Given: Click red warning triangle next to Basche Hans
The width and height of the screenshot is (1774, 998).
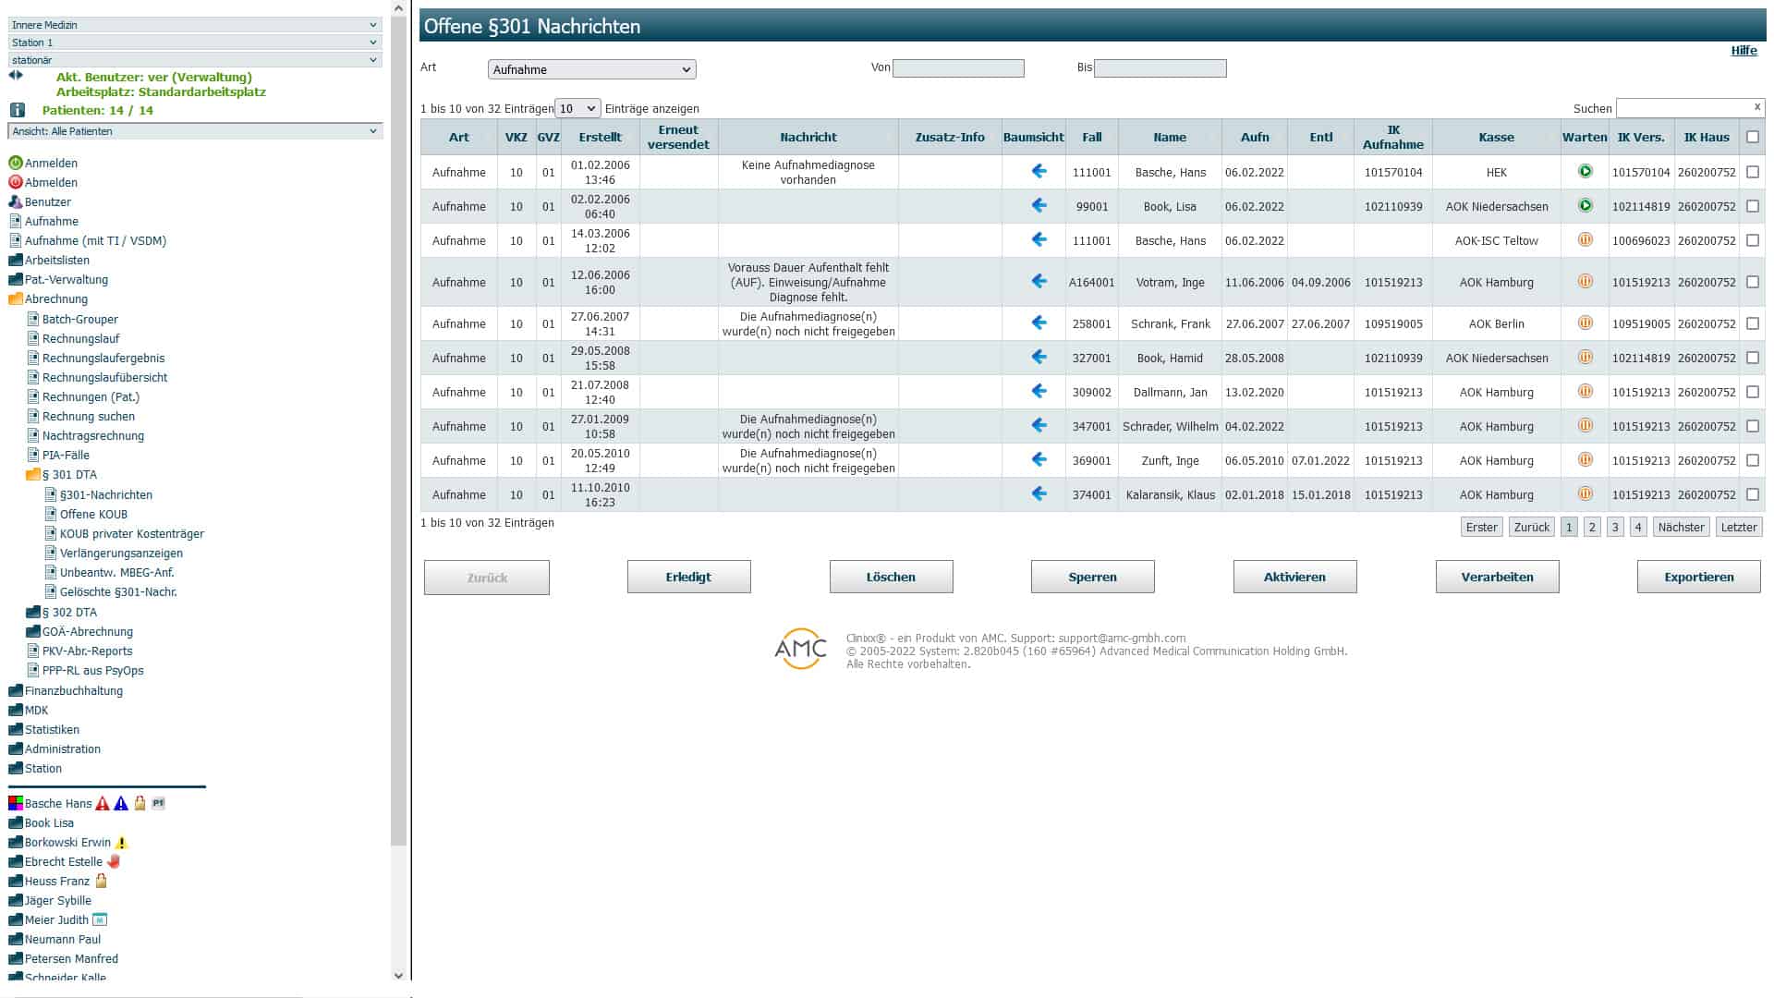Looking at the screenshot, I should tap(103, 804).
